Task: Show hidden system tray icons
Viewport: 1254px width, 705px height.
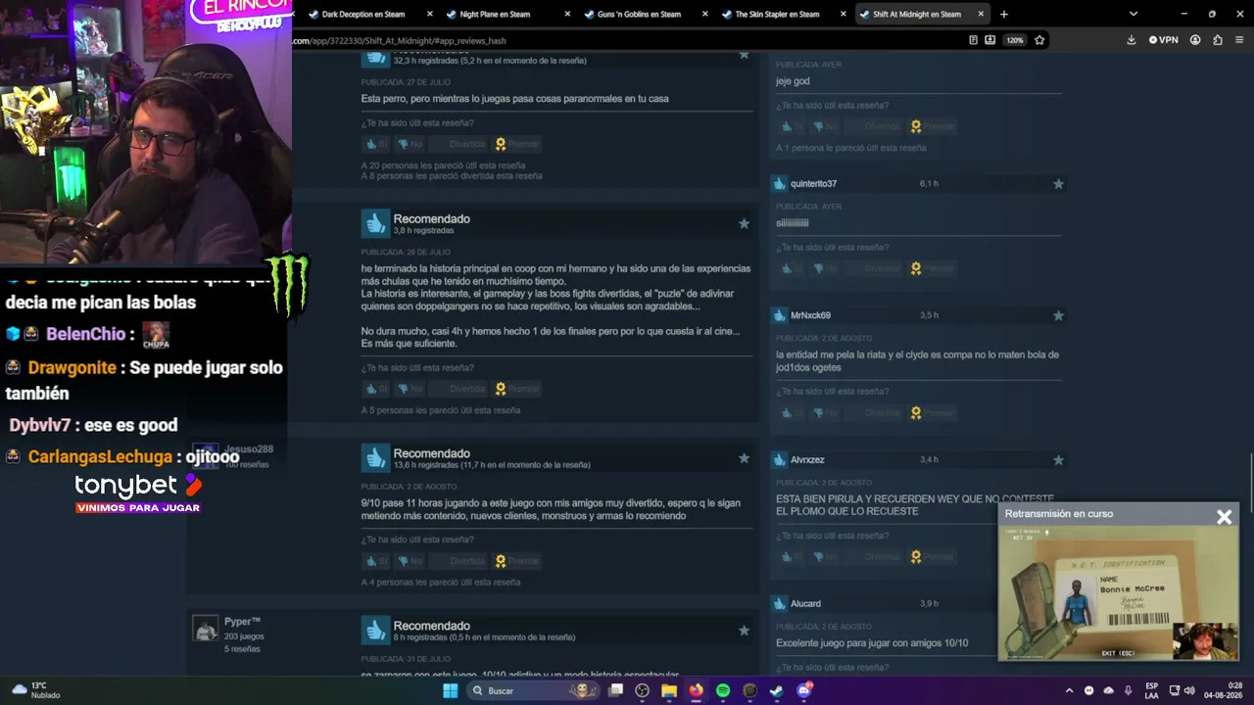Action: (1069, 690)
